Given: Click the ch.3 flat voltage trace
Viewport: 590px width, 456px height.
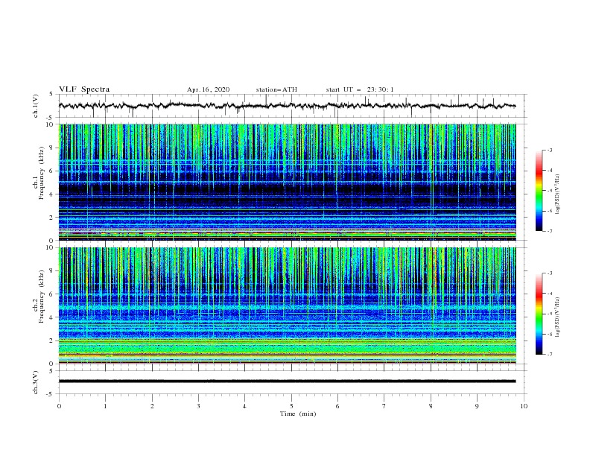Looking at the screenshot, I should 287,381.
